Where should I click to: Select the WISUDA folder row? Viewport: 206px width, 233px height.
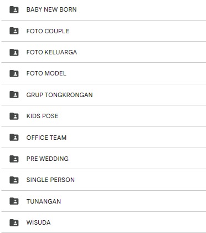coord(104,222)
